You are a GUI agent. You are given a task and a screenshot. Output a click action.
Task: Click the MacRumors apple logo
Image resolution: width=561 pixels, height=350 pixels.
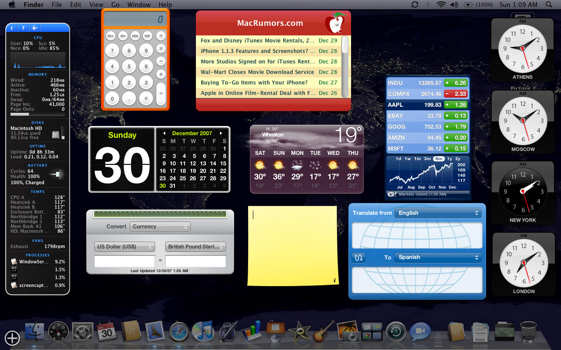click(335, 23)
